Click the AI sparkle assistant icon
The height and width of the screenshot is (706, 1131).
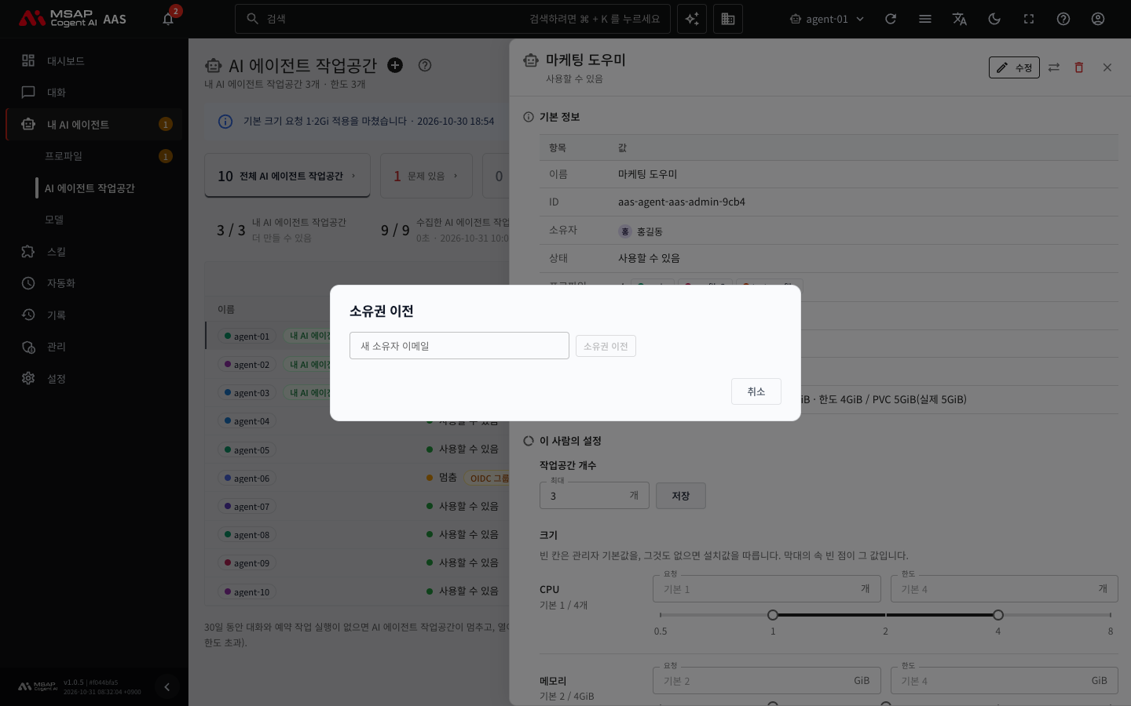[x=692, y=19]
